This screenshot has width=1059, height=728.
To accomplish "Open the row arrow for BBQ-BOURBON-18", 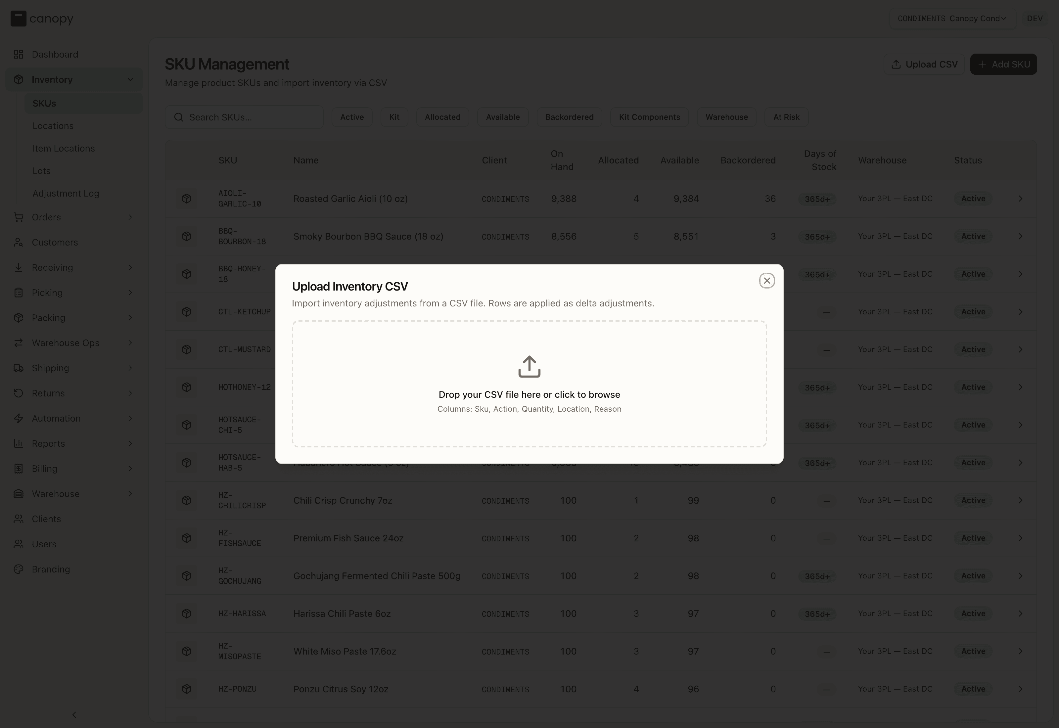I will pyautogui.click(x=1020, y=236).
